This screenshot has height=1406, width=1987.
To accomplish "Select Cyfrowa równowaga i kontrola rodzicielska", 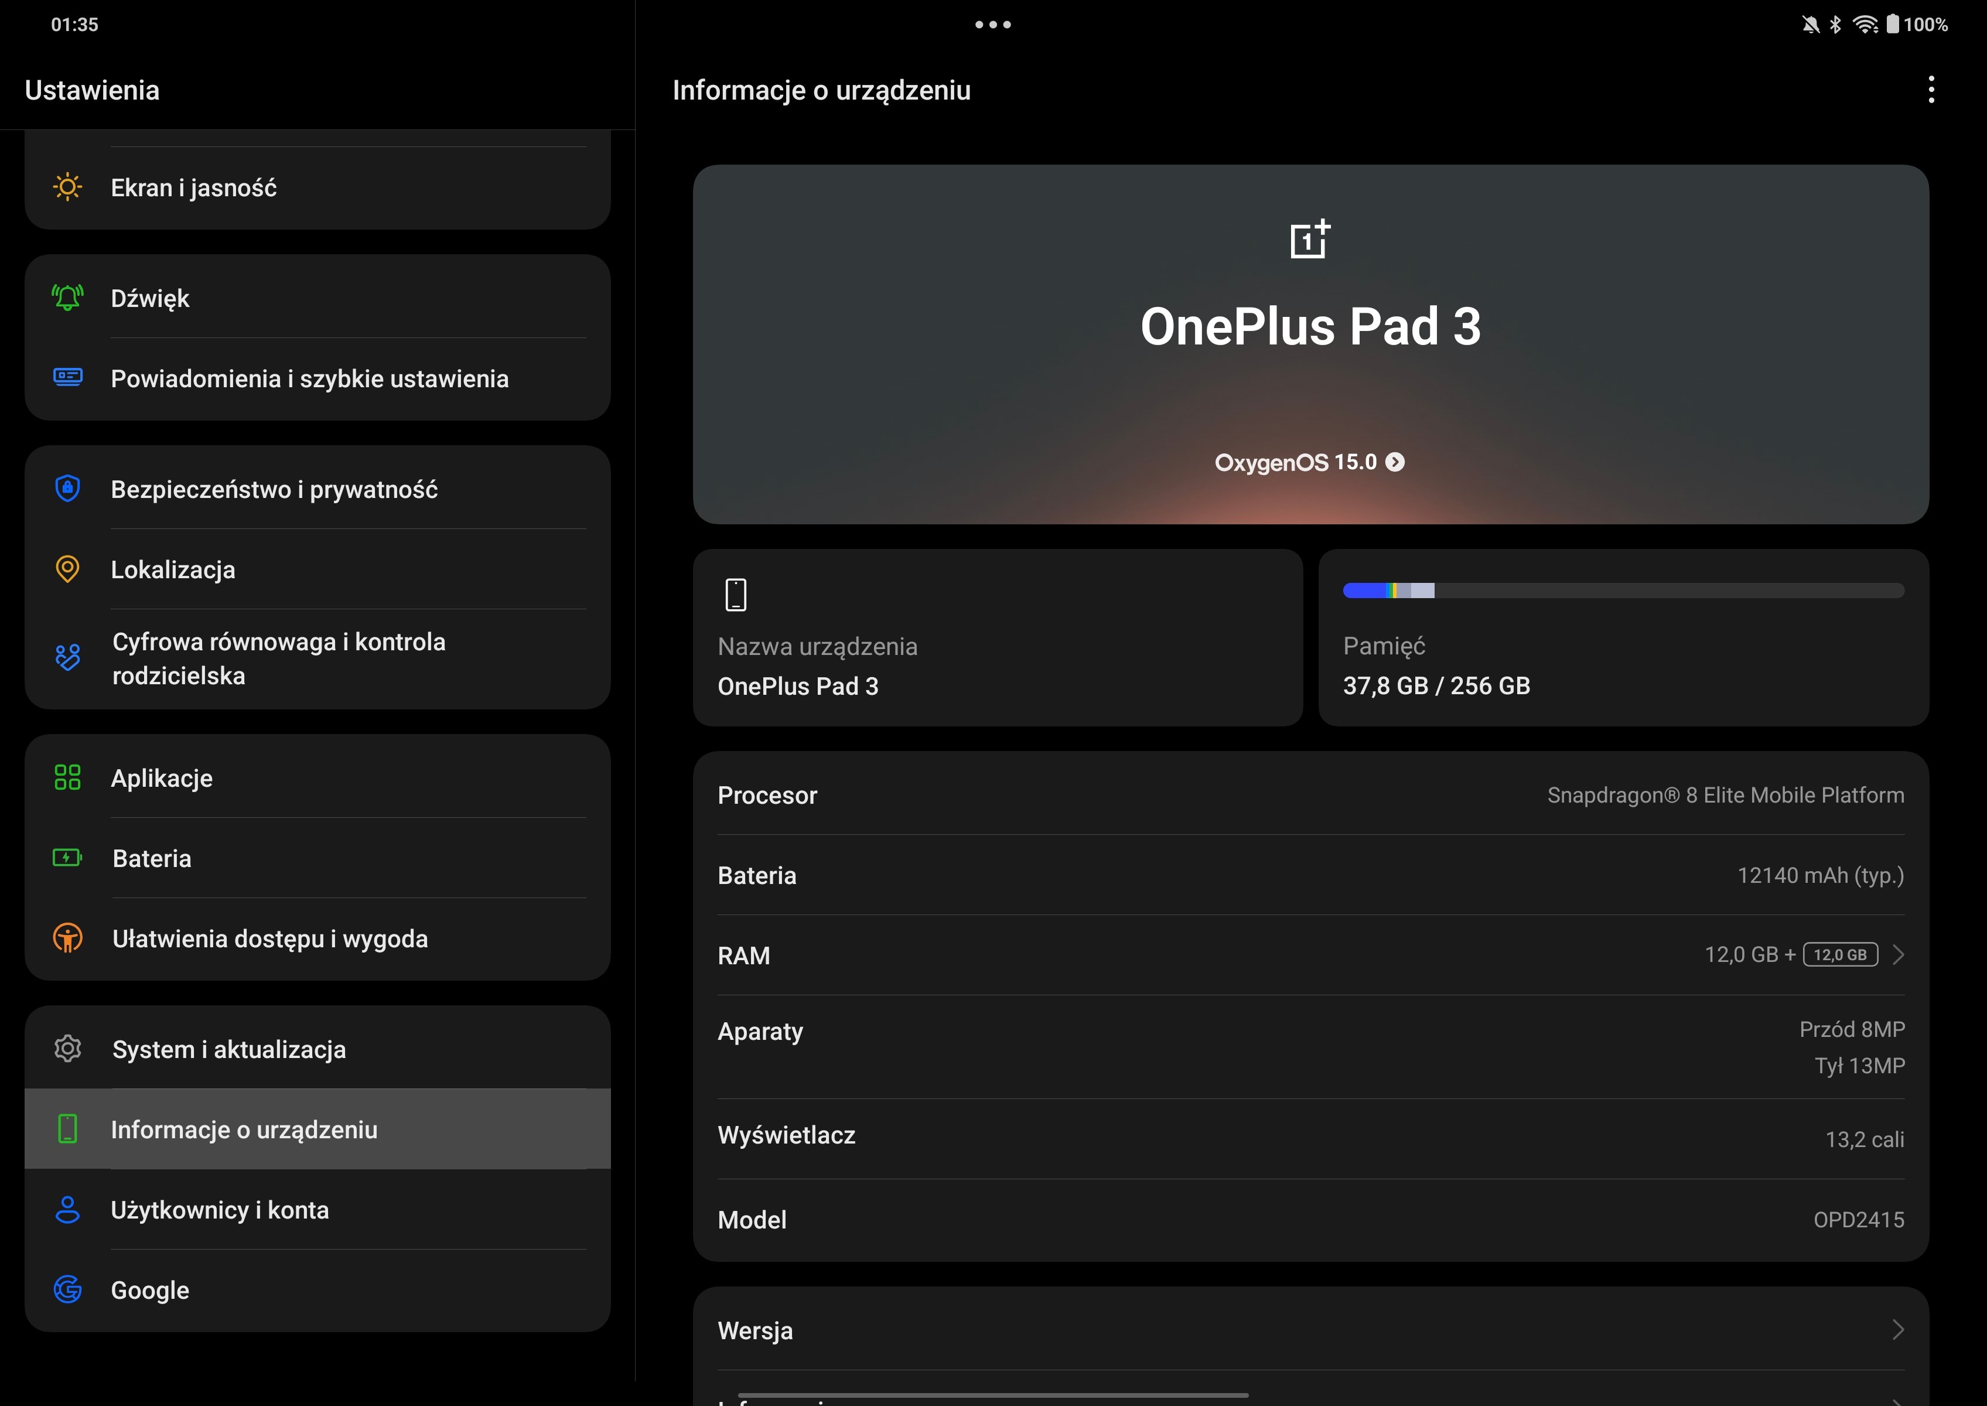I will click(x=317, y=659).
